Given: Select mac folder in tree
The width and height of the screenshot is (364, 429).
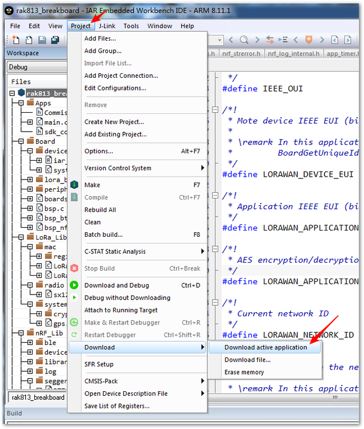Looking at the screenshot, I should 50,247.
